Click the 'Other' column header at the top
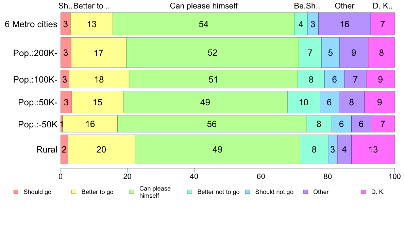 pyautogui.click(x=344, y=6)
